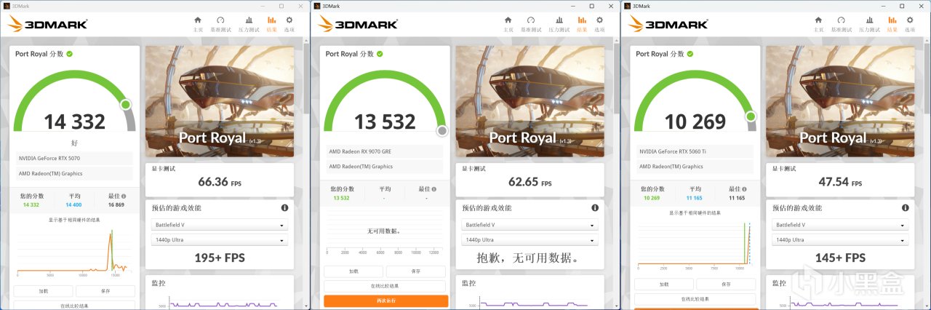
Task: Click AMD Radeon RX 9070 GRE label
Action: (359, 151)
